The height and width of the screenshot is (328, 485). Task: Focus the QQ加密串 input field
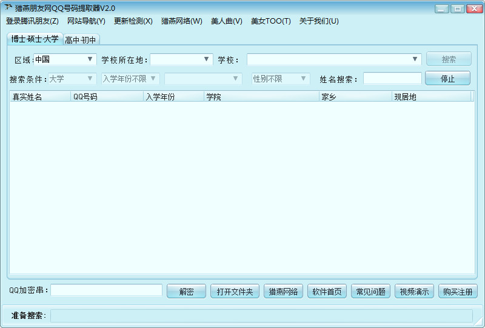tap(107, 290)
